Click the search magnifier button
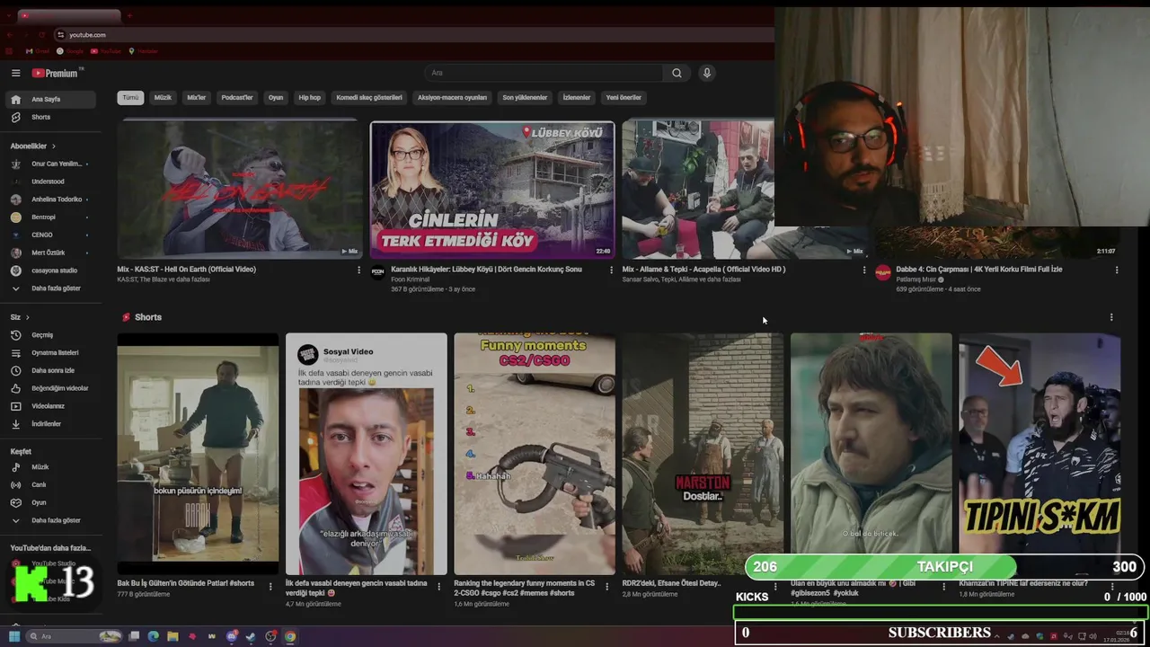Viewport: 1150px width, 647px height. 677,73
